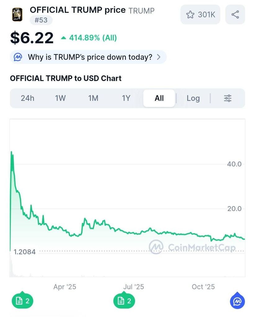Screen dimensions: 255x317
Task: Click 'Why is TRUMP's price down today?' link
Action: [x=90, y=57]
